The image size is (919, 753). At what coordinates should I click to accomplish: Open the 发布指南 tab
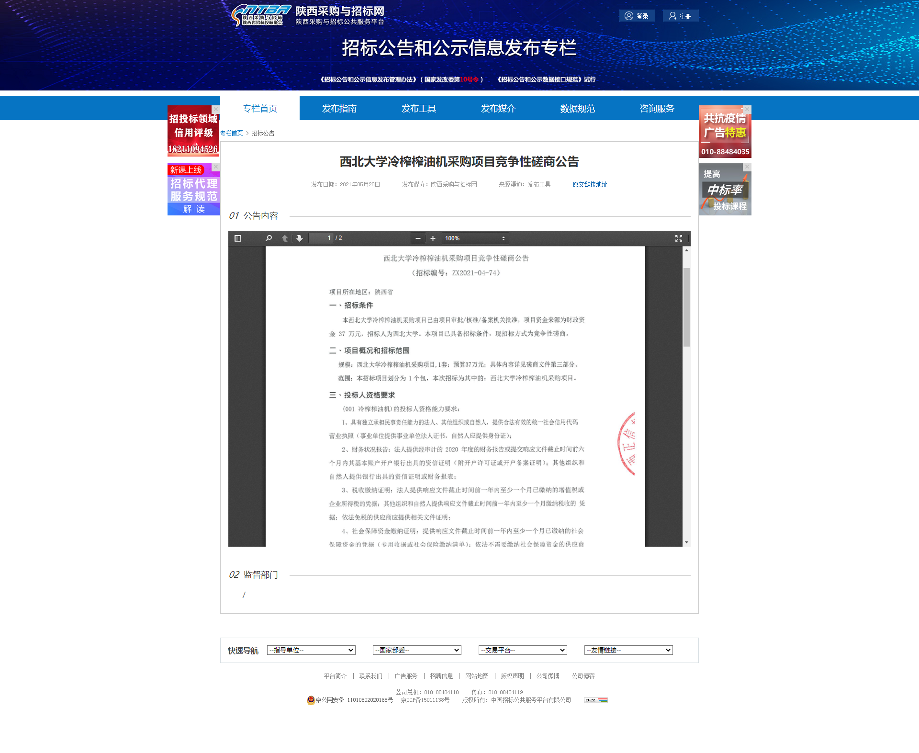[x=339, y=109]
